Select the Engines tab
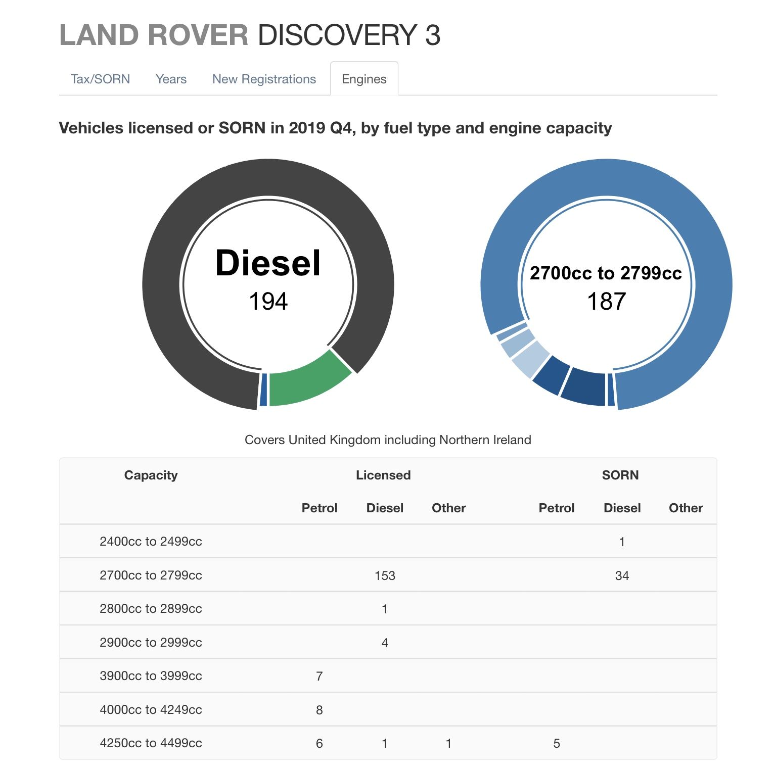Viewport: 775px width, 773px height. [x=364, y=79]
